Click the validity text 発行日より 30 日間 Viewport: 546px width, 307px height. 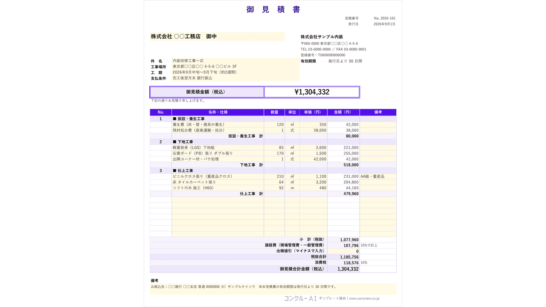point(345,61)
